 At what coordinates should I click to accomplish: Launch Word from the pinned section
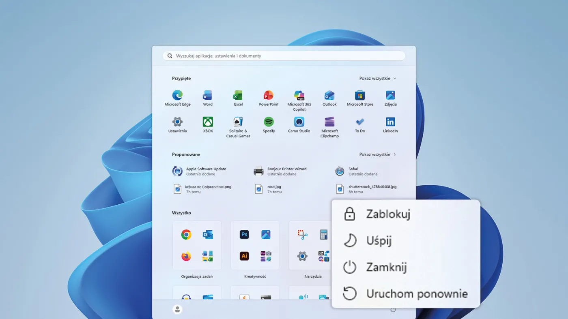(x=208, y=98)
